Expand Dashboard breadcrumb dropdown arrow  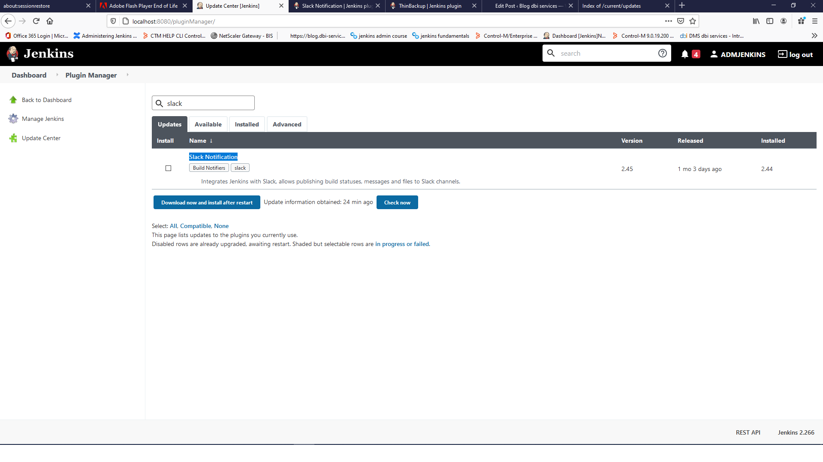point(57,75)
